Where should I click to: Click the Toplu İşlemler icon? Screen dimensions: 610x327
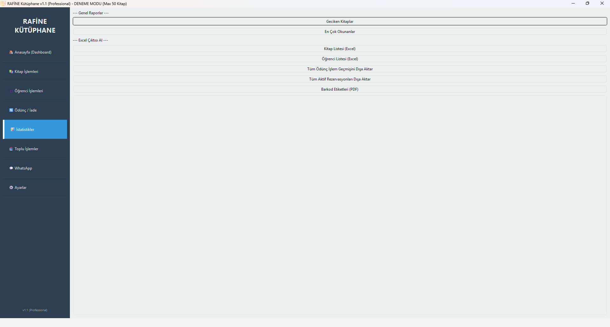click(x=11, y=149)
